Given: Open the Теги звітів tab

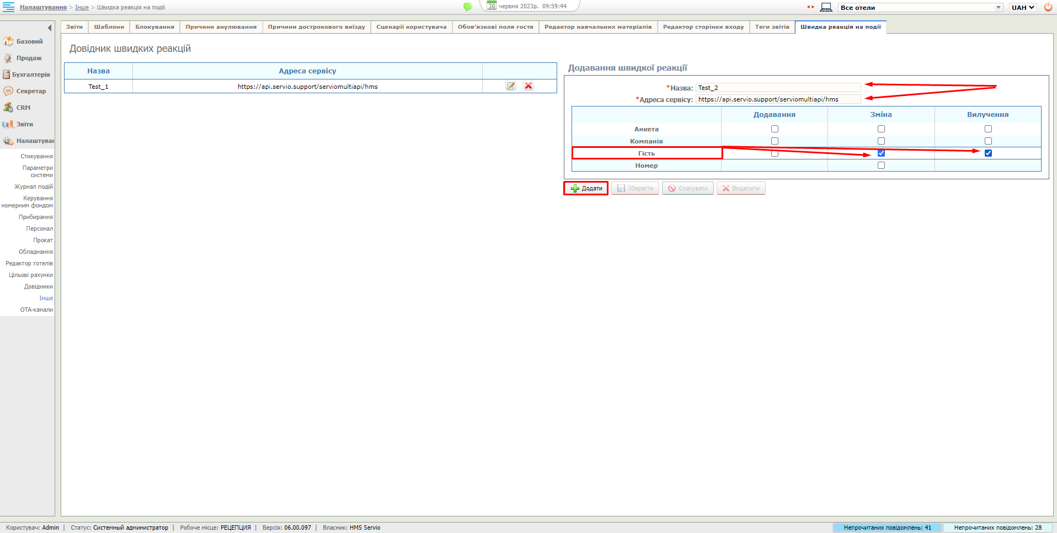Looking at the screenshot, I should click(x=772, y=27).
